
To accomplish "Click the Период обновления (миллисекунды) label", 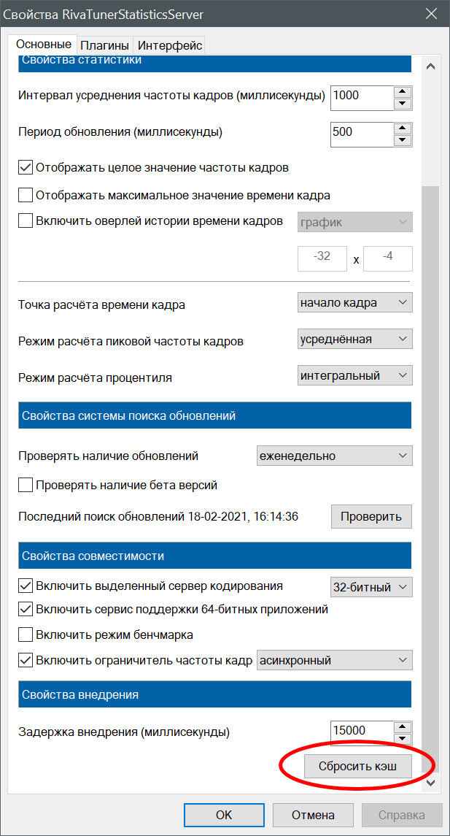I will [x=120, y=131].
